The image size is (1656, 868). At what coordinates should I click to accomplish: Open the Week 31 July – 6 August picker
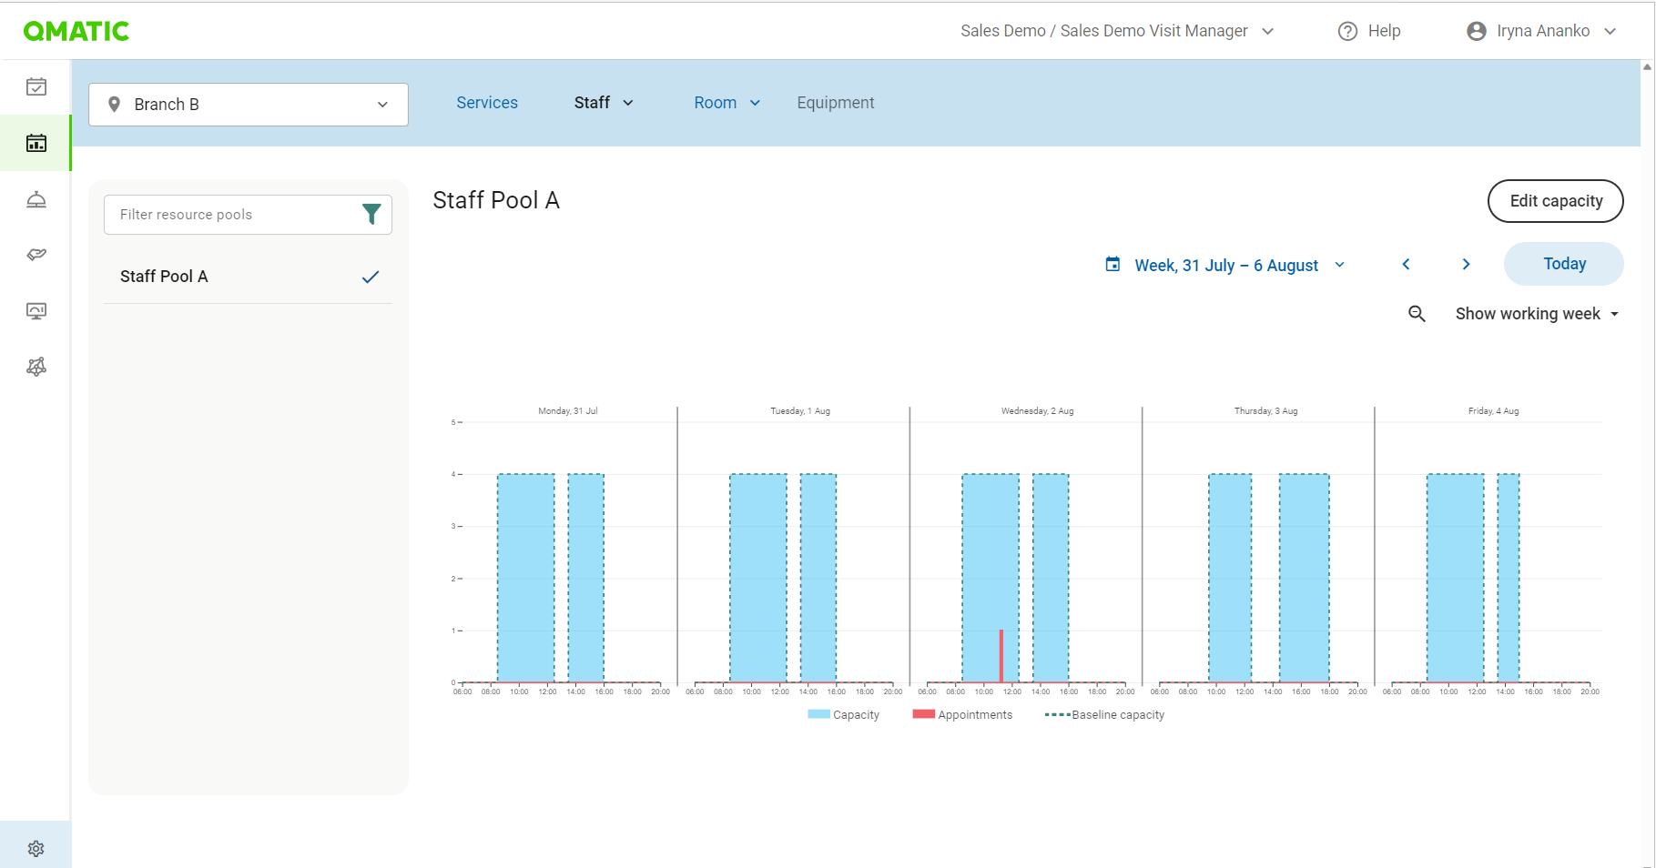[x=1225, y=265]
